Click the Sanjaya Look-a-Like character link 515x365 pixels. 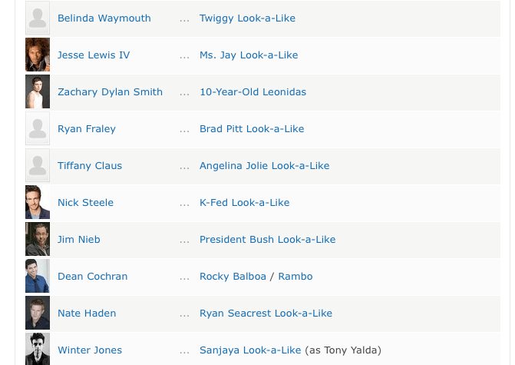250,350
